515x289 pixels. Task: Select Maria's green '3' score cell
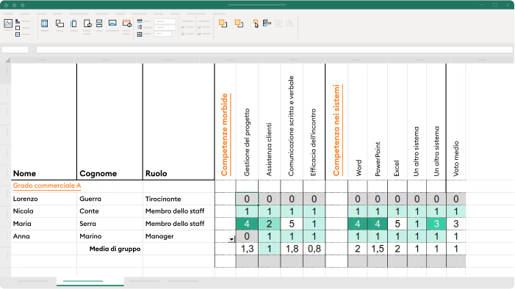pyautogui.click(x=436, y=224)
